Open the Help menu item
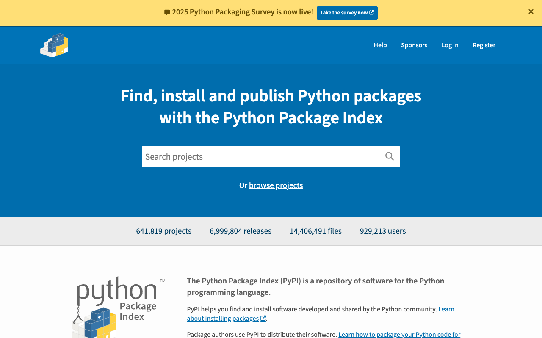The width and height of the screenshot is (542, 338). pyautogui.click(x=380, y=45)
